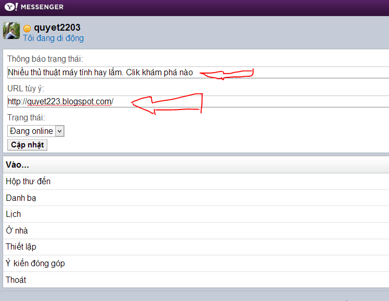Open the 'Đang online' status dropdown
The image size is (389, 301).
(36, 131)
